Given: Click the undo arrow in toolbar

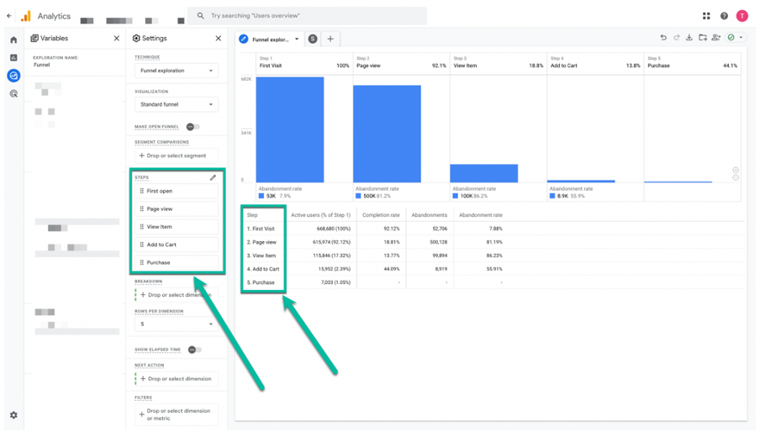Looking at the screenshot, I should point(663,38).
